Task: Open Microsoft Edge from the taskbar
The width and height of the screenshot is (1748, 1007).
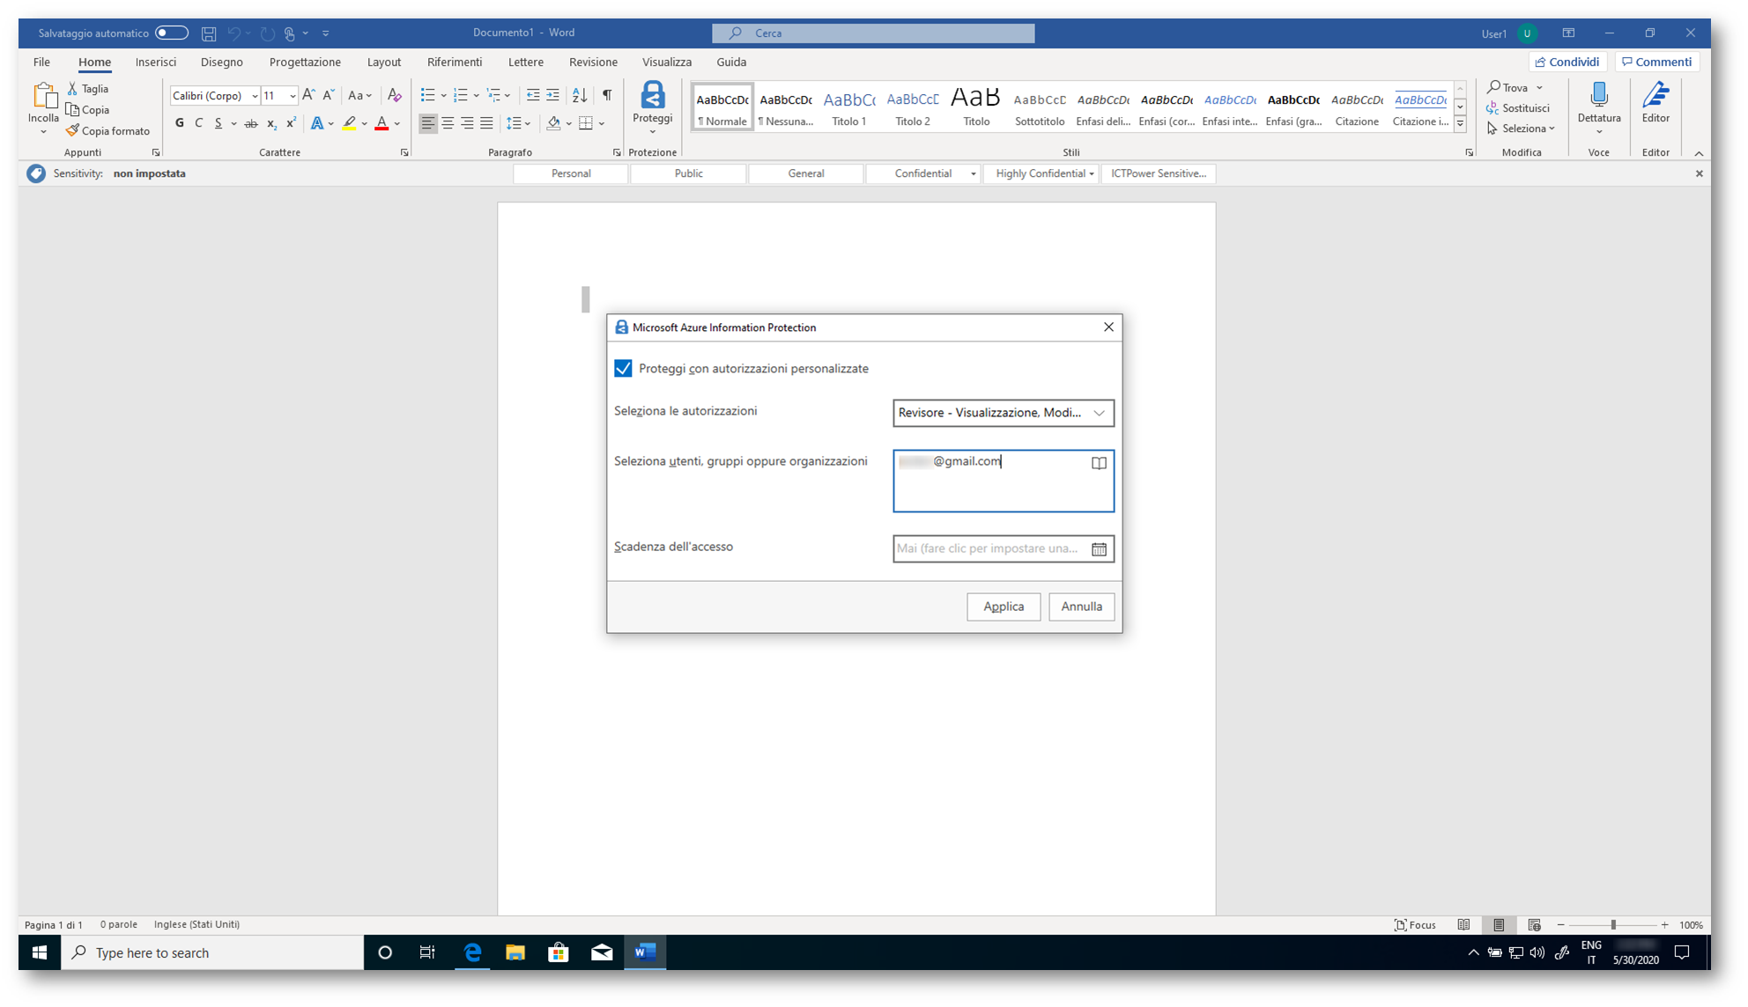Action: (472, 952)
